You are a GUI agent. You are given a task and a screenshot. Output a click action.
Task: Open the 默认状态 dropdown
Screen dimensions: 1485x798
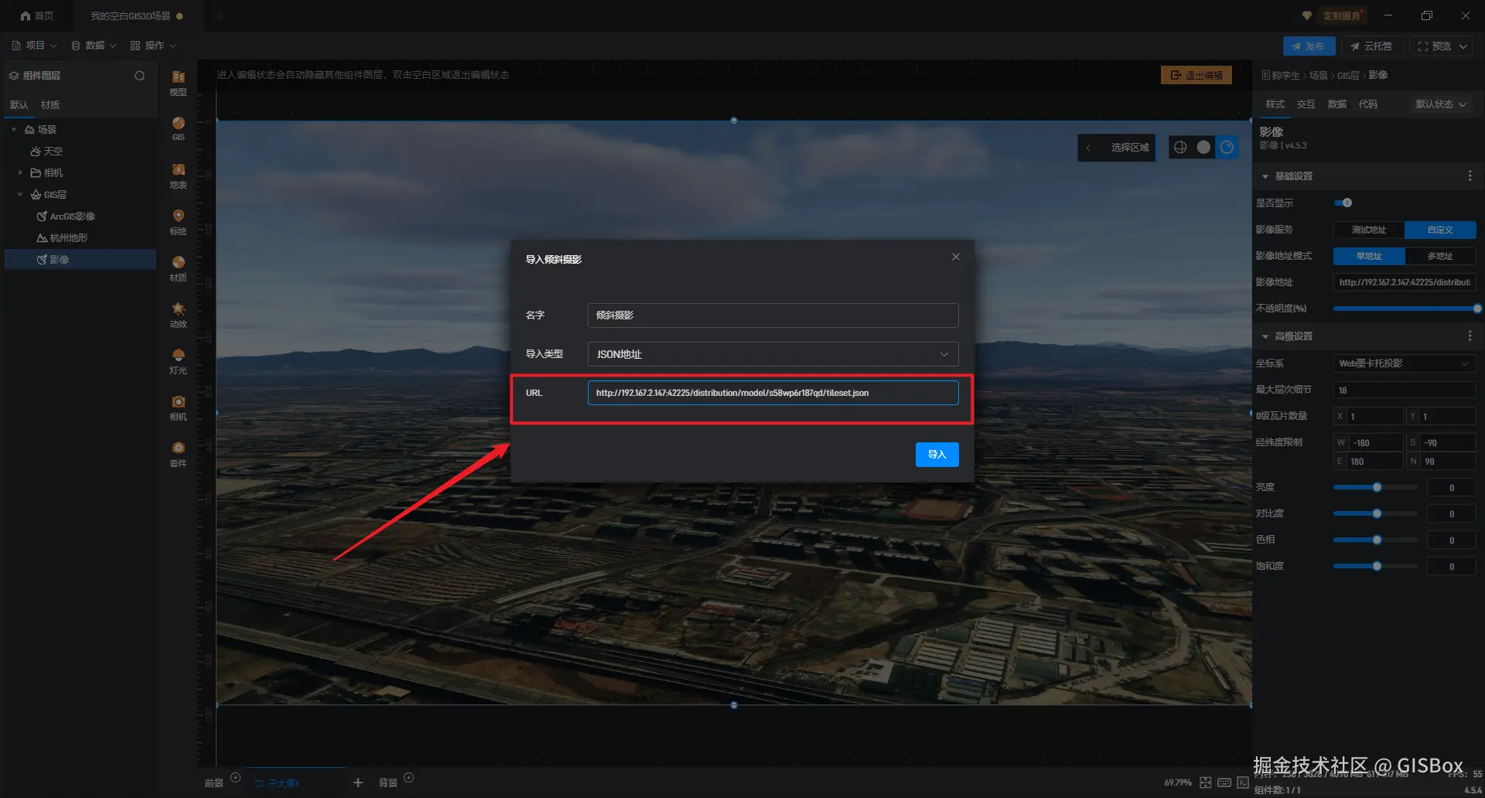[x=1441, y=104]
